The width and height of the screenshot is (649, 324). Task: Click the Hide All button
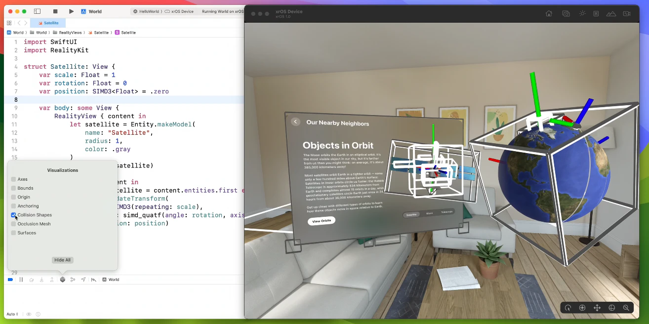pos(63,260)
